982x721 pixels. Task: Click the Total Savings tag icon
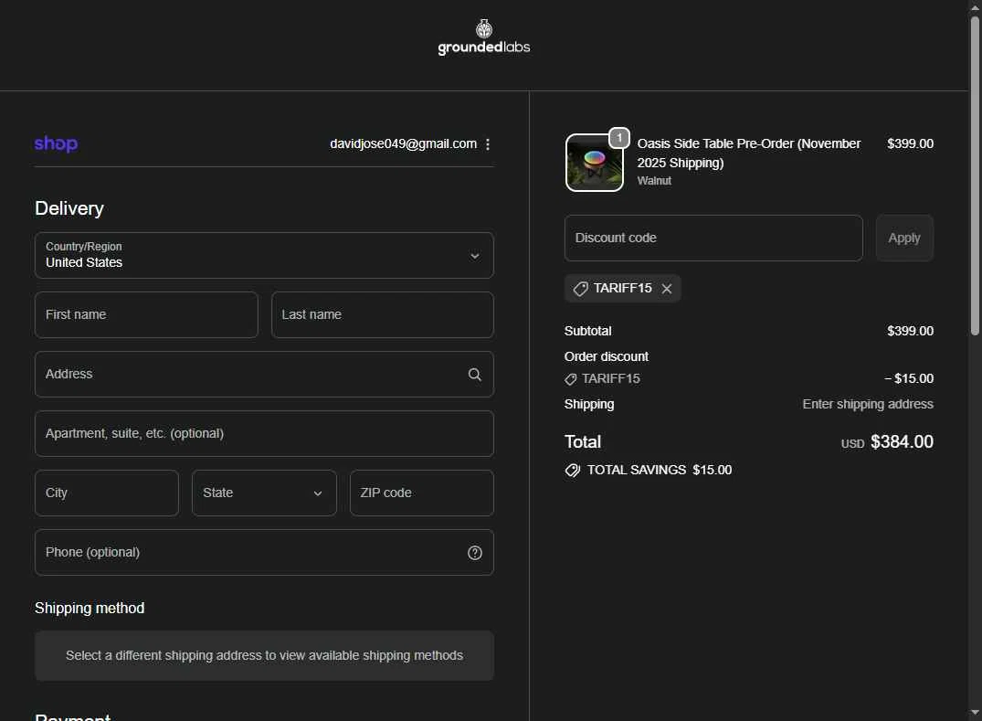coord(573,471)
